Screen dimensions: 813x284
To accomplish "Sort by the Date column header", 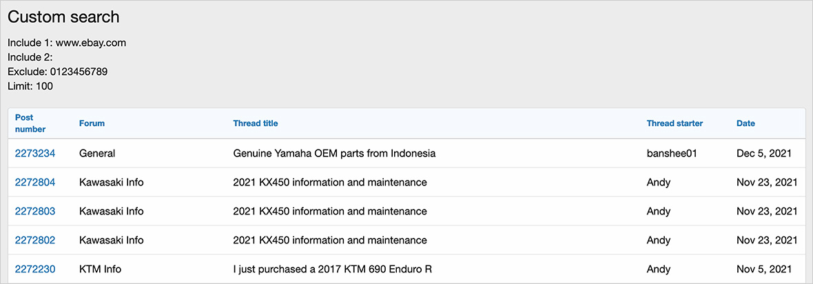I will coord(745,123).
